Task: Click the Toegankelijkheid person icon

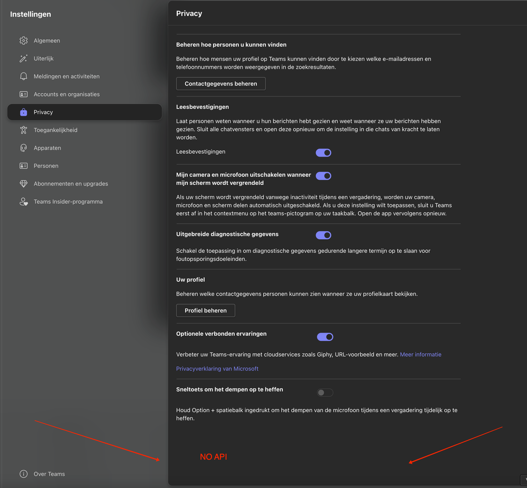Action: point(24,130)
